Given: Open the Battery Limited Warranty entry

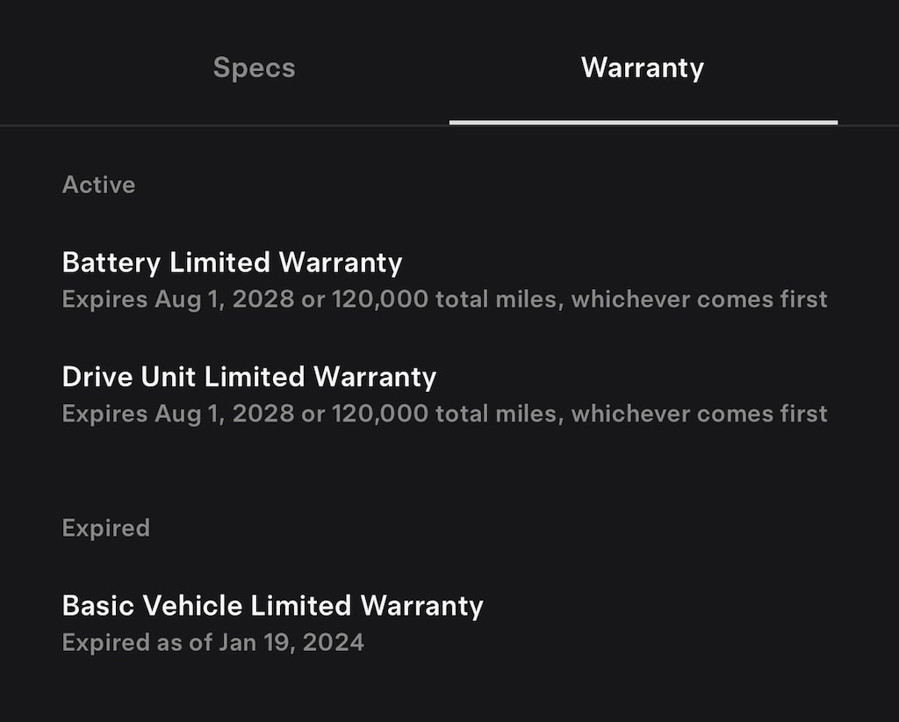Looking at the screenshot, I should [x=232, y=263].
